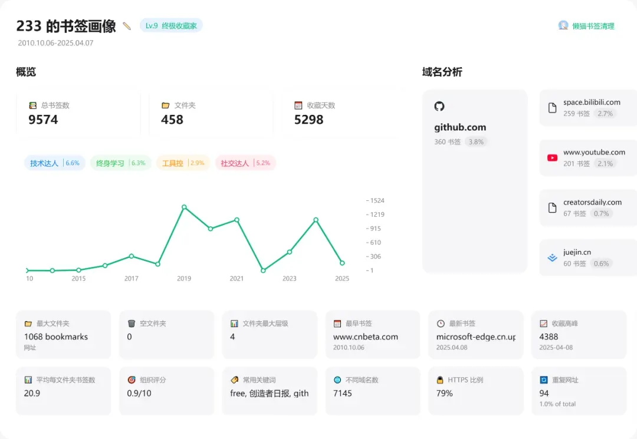The width and height of the screenshot is (637, 439).
Task: Click the 9574 total bookmarks number
Action: 43,120
